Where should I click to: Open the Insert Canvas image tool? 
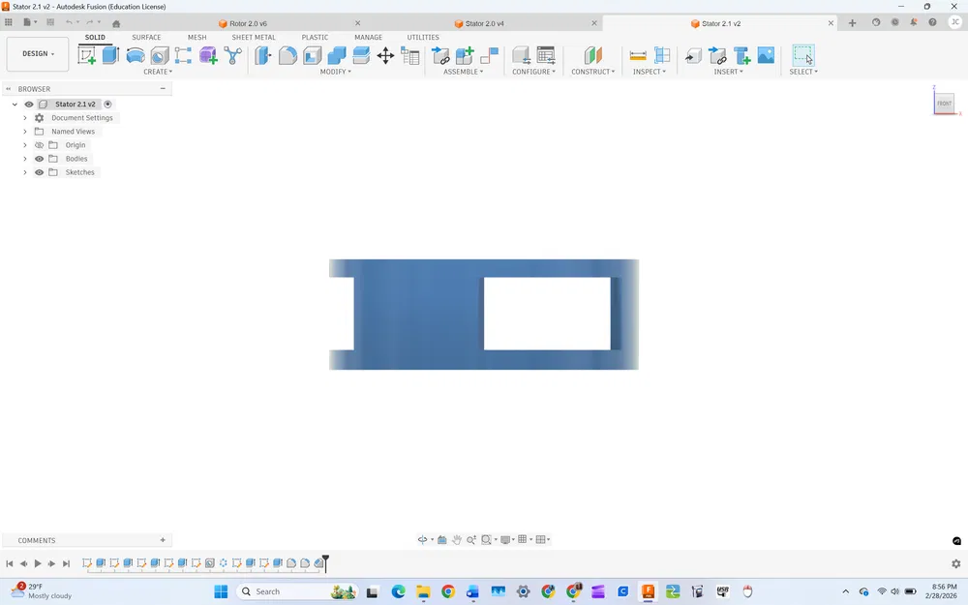[766, 55]
